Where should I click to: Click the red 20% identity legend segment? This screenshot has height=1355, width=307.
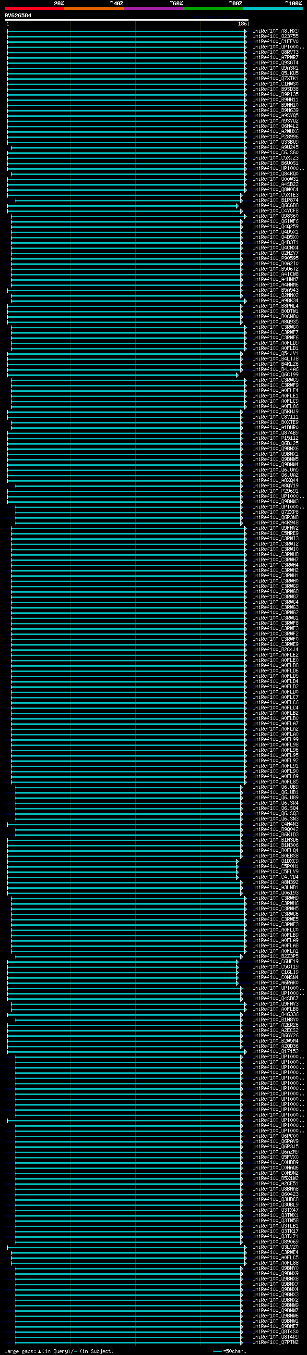click(34, 9)
